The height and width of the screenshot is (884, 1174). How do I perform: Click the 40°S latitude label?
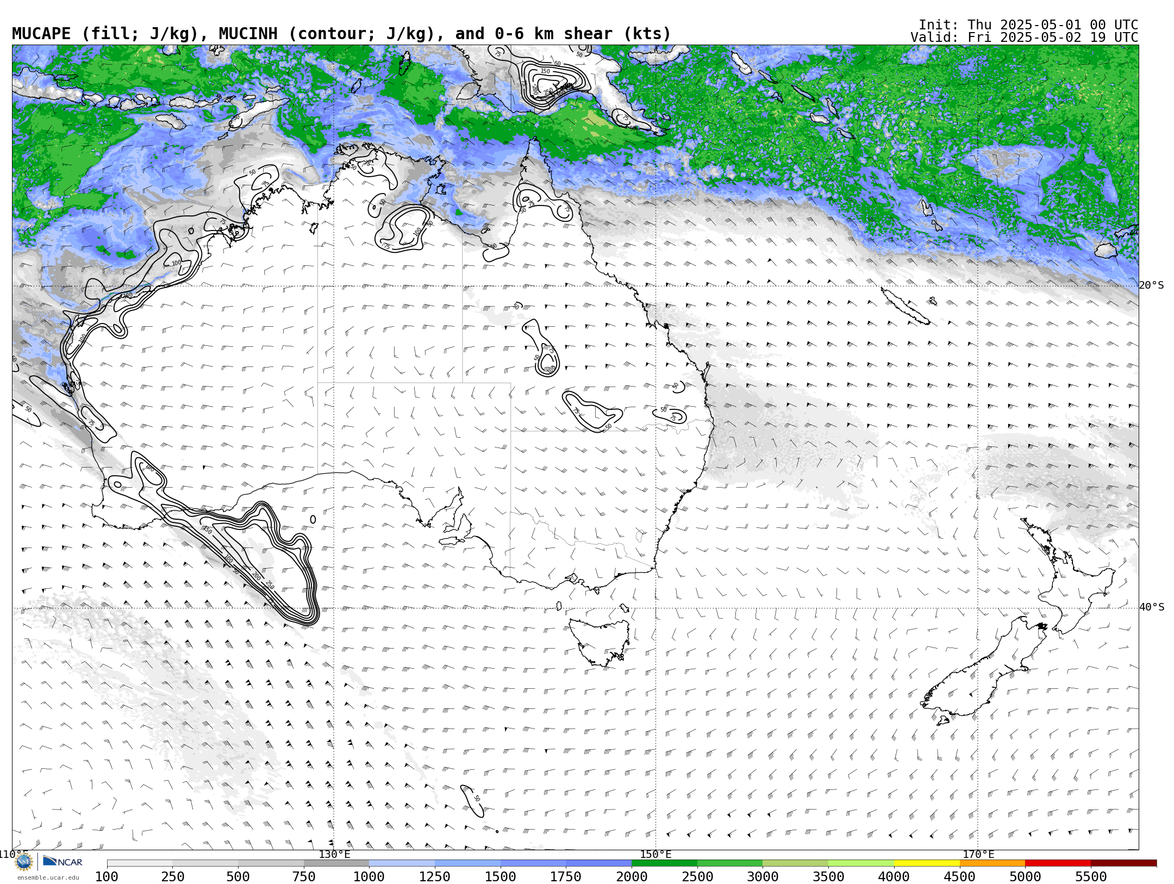[1151, 607]
